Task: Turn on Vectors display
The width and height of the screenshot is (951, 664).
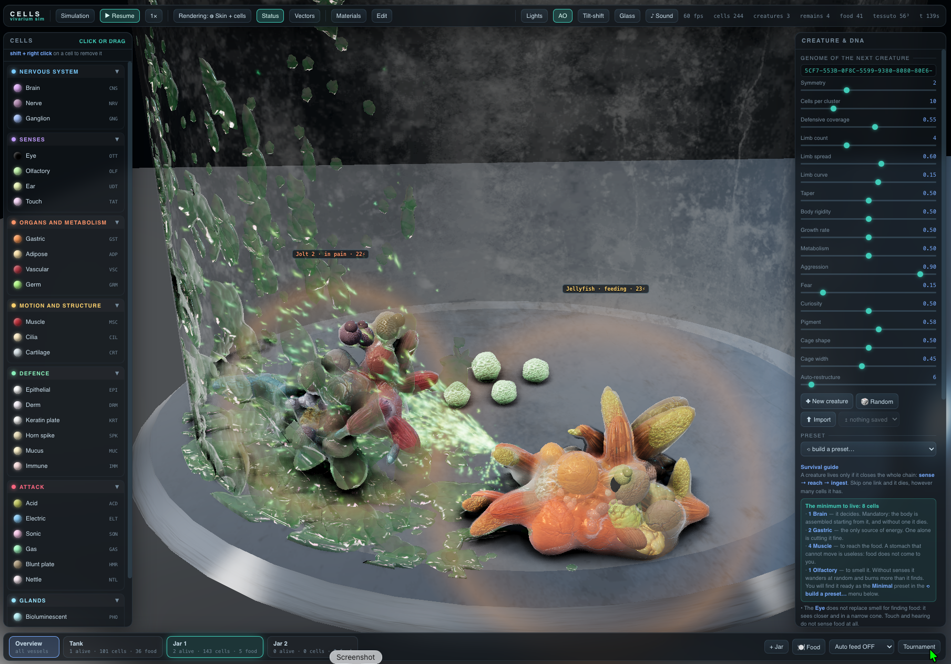Action: [304, 16]
